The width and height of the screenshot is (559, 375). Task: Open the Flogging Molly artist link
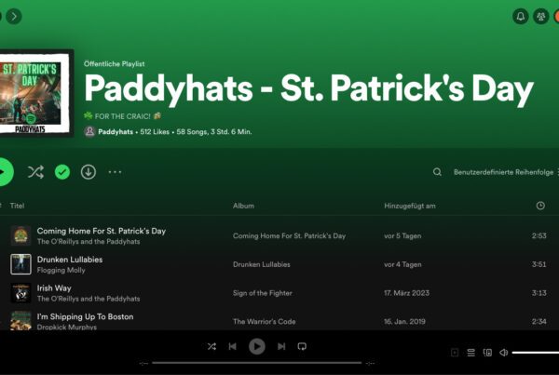tap(61, 270)
